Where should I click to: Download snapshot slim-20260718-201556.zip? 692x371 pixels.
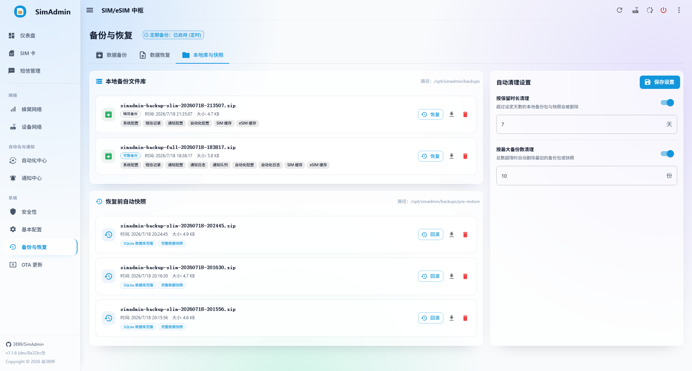point(452,318)
